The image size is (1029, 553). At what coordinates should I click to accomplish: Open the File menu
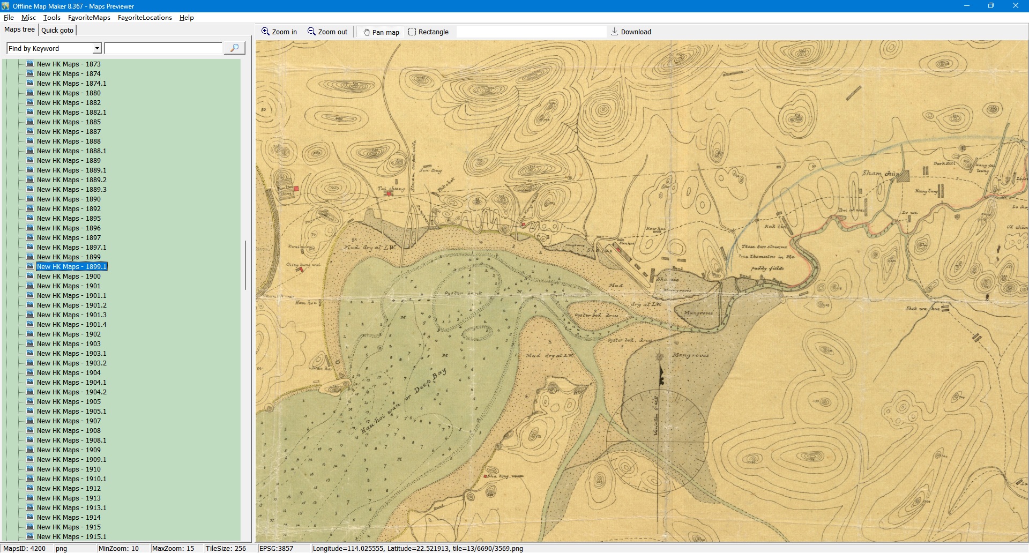coord(9,18)
